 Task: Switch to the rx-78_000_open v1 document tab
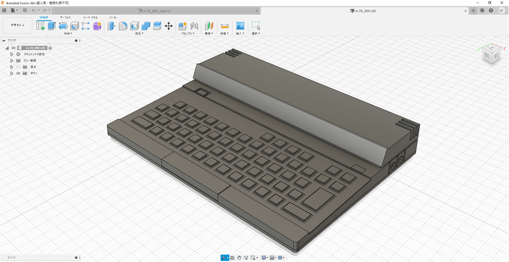tap(156, 10)
